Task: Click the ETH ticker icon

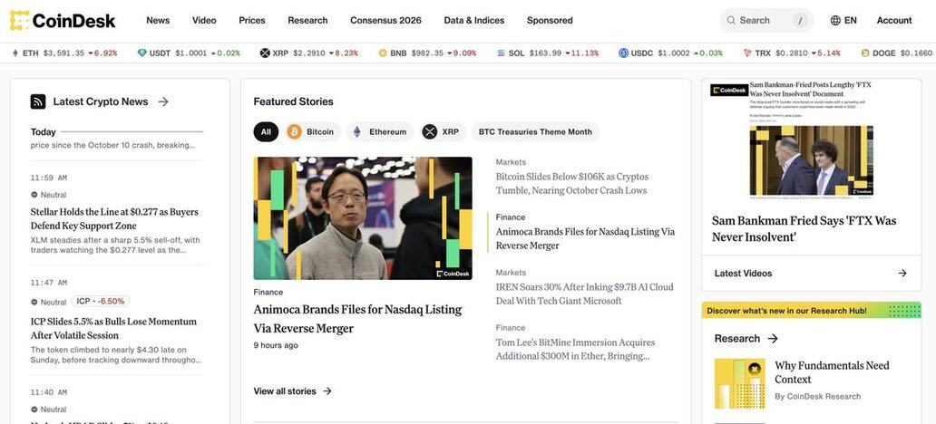Action: pos(15,53)
